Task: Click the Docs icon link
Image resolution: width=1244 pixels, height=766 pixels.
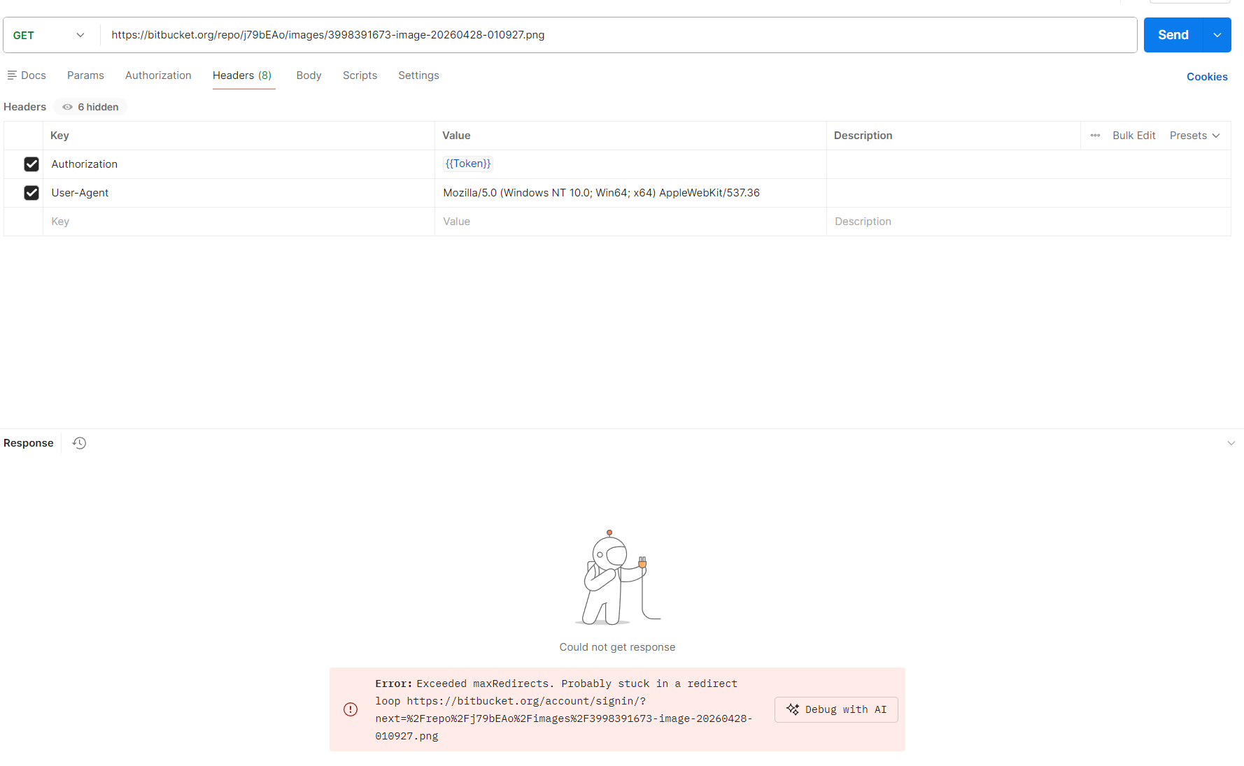Action: click(x=27, y=75)
